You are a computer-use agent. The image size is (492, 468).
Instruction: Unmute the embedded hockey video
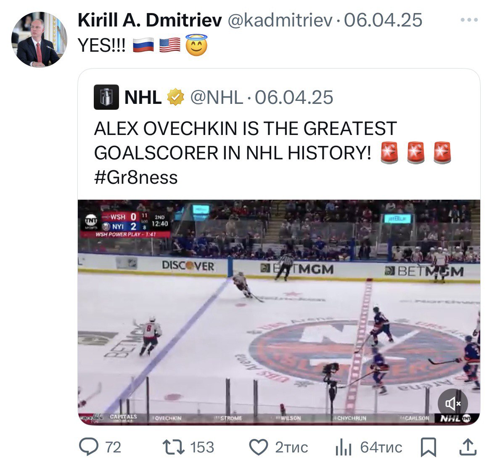click(x=453, y=404)
